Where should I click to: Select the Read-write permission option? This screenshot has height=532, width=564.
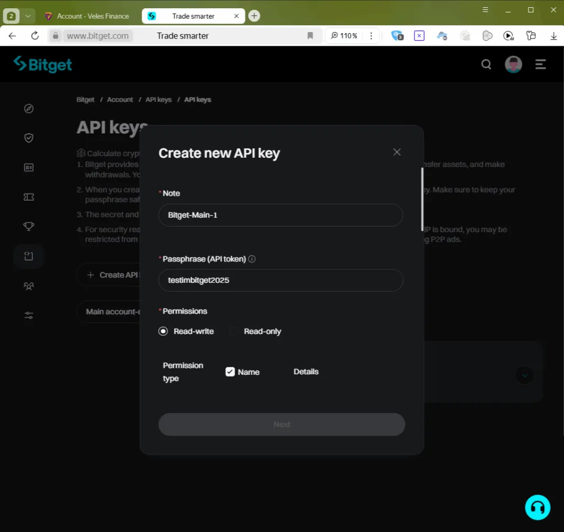163,331
